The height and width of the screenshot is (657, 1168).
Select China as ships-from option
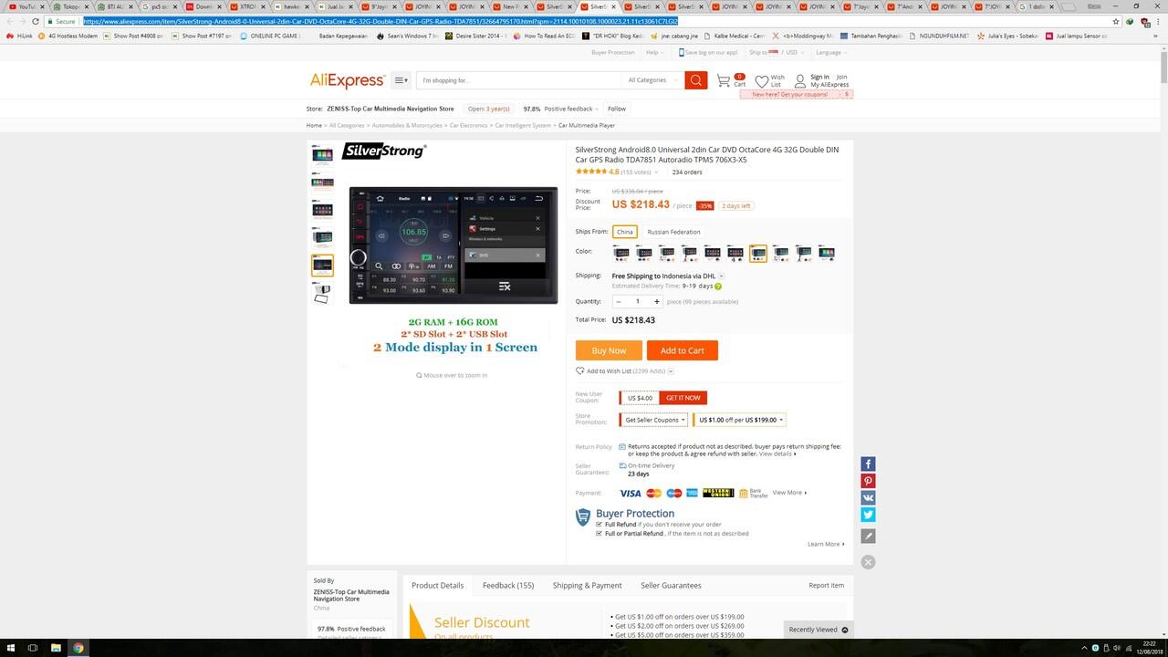[x=624, y=232]
